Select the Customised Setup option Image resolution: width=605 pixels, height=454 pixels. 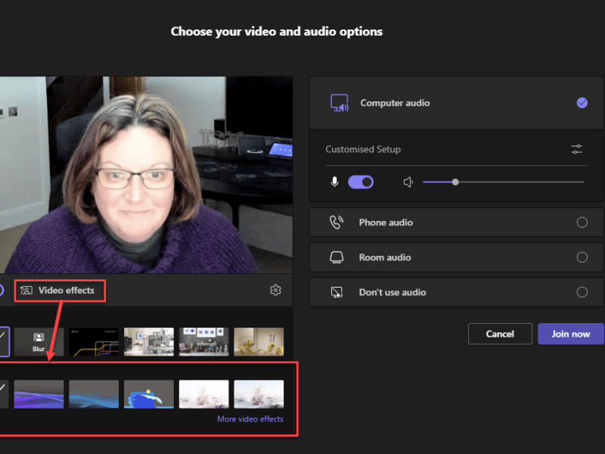click(363, 149)
